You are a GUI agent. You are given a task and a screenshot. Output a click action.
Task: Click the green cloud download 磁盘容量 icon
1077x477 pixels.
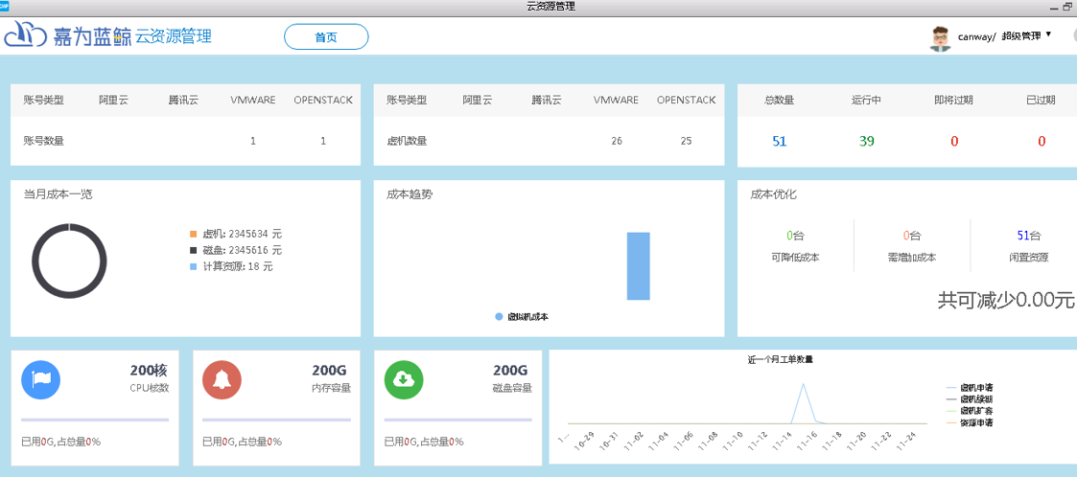pyautogui.click(x=404, y=379)
